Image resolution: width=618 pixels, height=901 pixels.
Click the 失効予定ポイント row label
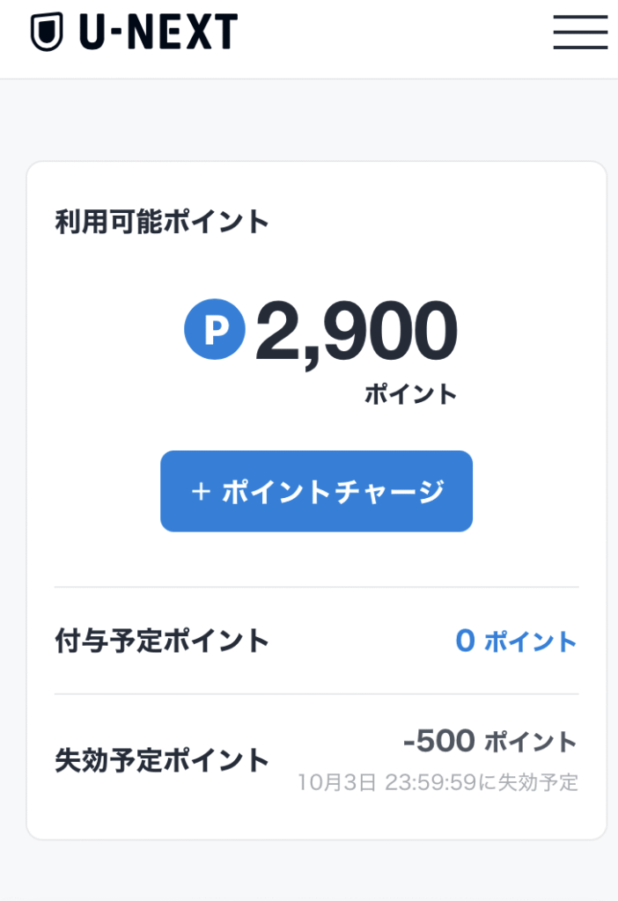pos(162,759)
